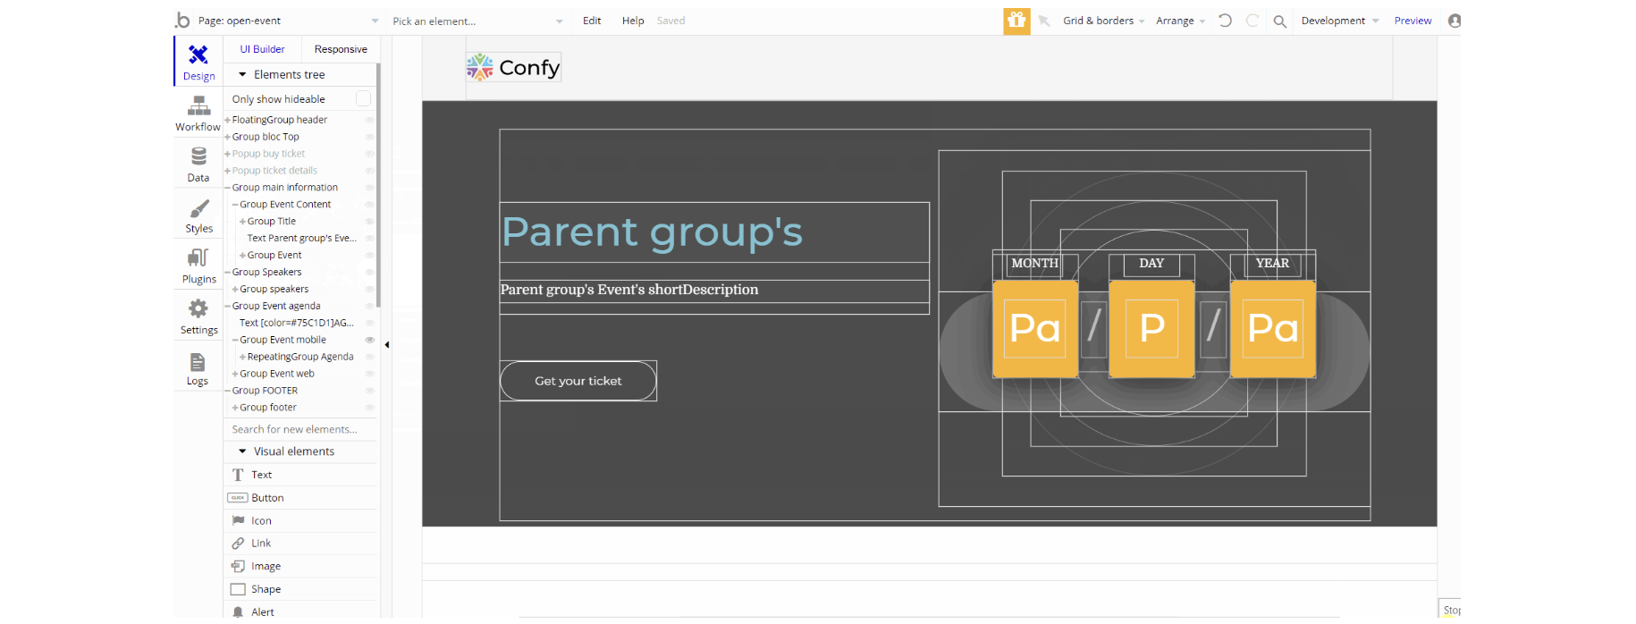Open the Workflow section
The height and width of the screenshot is (624, 1636).
(x=198, y=114)
